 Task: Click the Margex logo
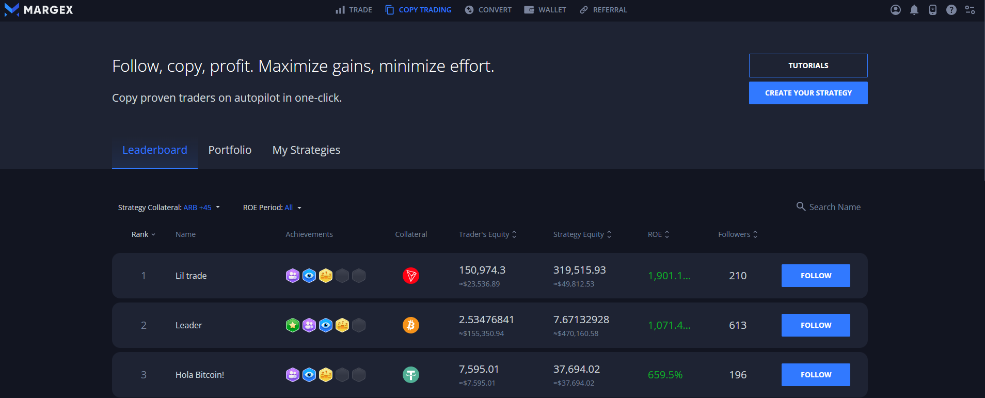[x=39, y=10]
